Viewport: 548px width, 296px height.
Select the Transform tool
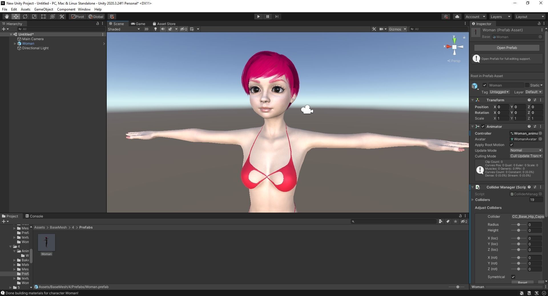point(53,17)
